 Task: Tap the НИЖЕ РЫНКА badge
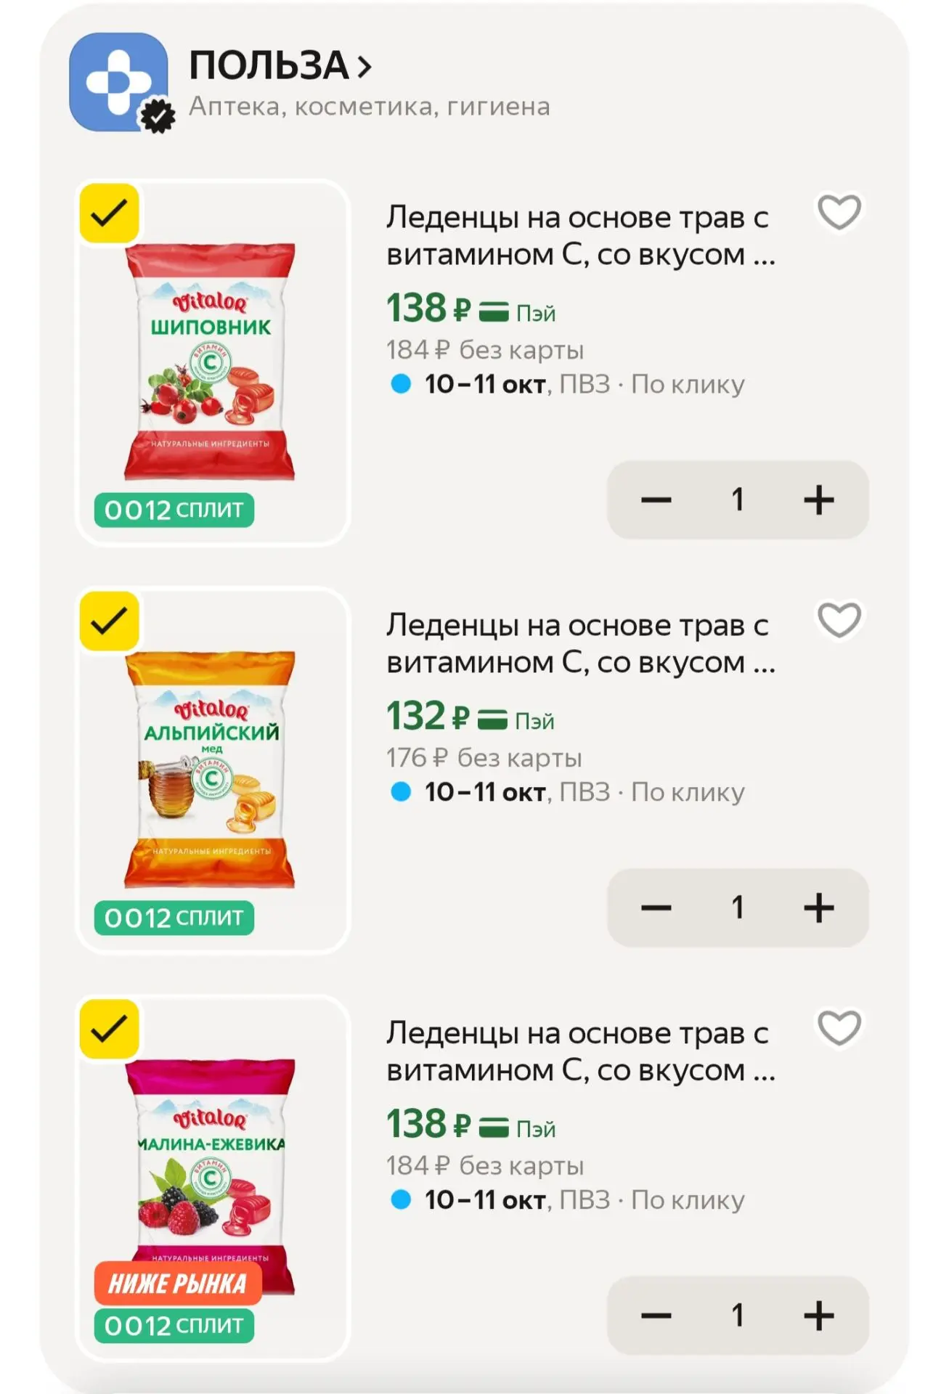(x=178, y=1283)
